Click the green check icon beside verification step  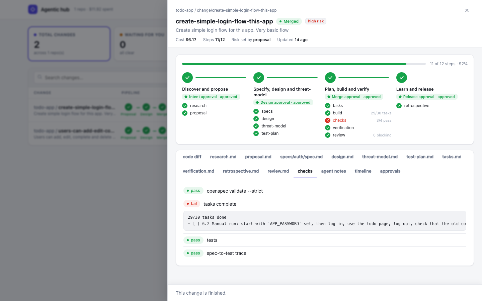328,128
